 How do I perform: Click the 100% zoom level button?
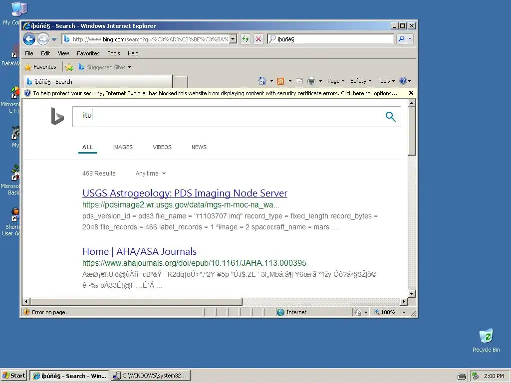(385, 312)
